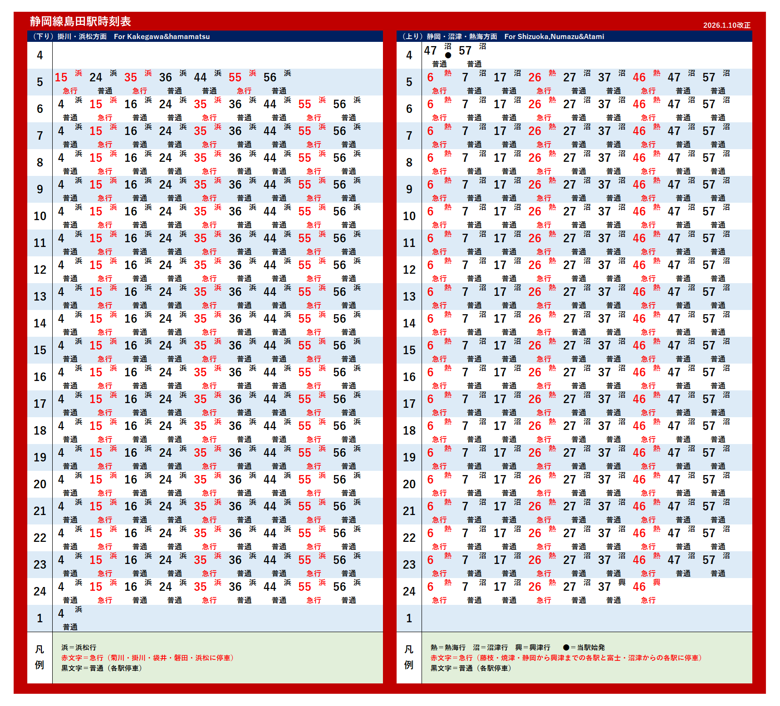This screenshot has height=706, width=780.
Task: Click the 1:04 last train in downbound table
Action: pyautogui.click(x=61, y=614)
